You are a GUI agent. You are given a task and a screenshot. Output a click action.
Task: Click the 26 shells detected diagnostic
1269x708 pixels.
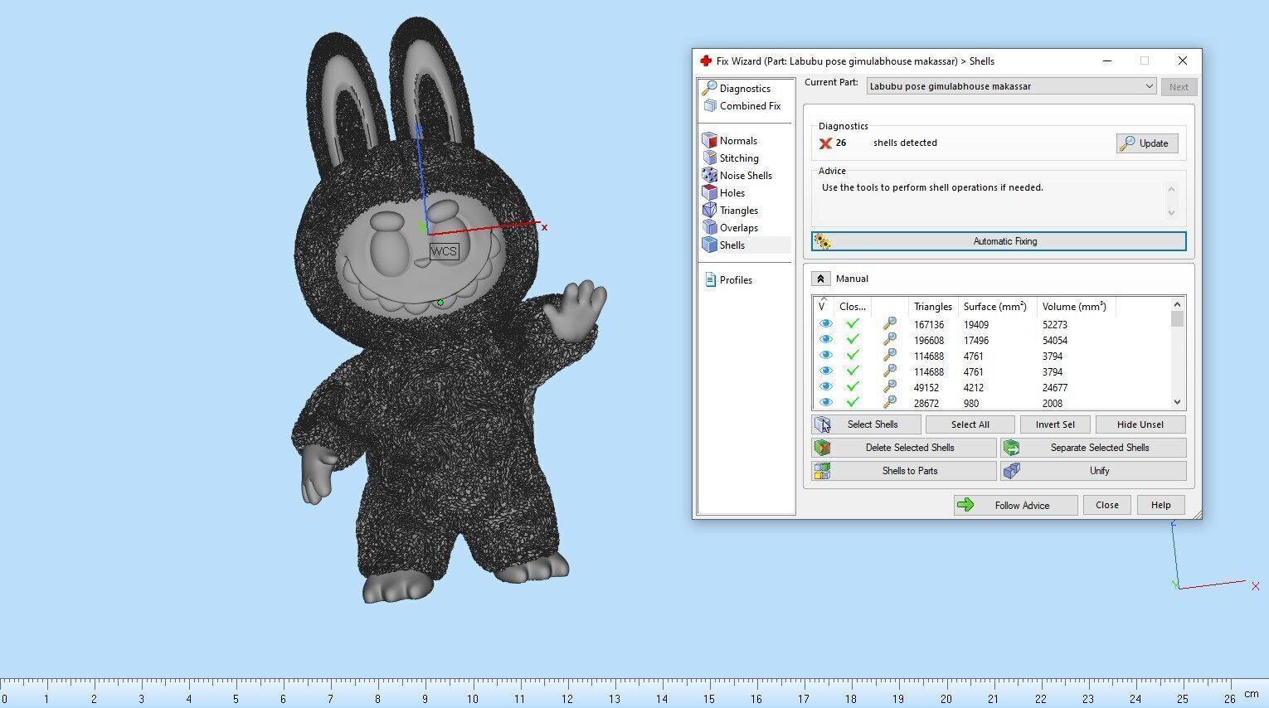pos(879,143)
